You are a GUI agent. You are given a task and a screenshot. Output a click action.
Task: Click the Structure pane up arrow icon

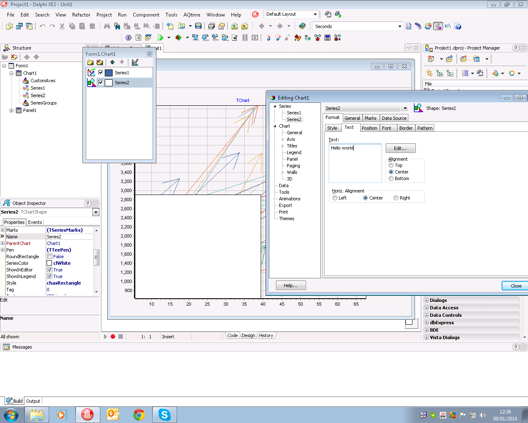(27, 57)
